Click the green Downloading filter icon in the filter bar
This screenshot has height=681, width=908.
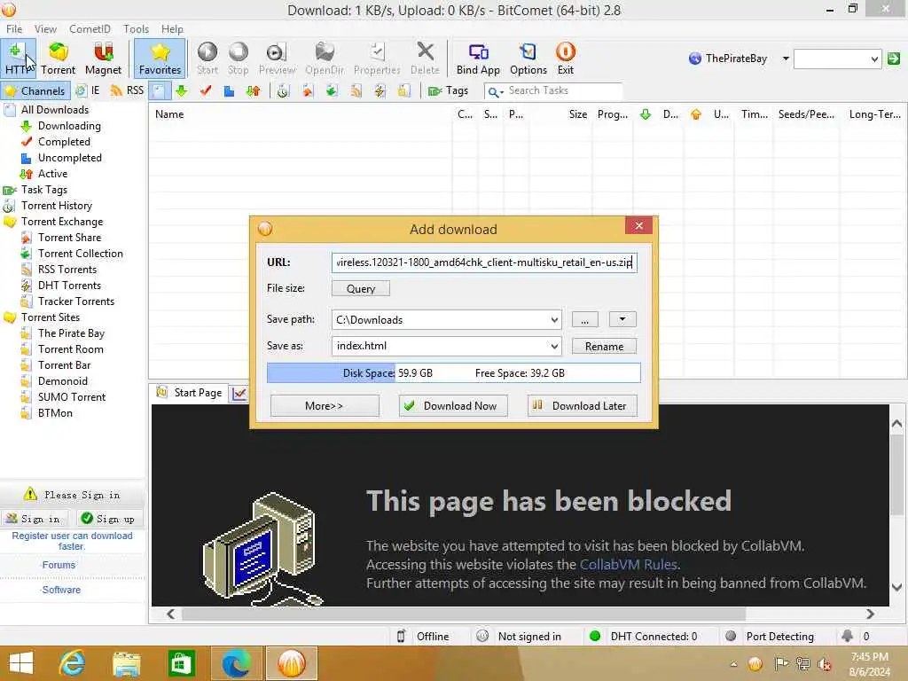[x=182, y=91]
